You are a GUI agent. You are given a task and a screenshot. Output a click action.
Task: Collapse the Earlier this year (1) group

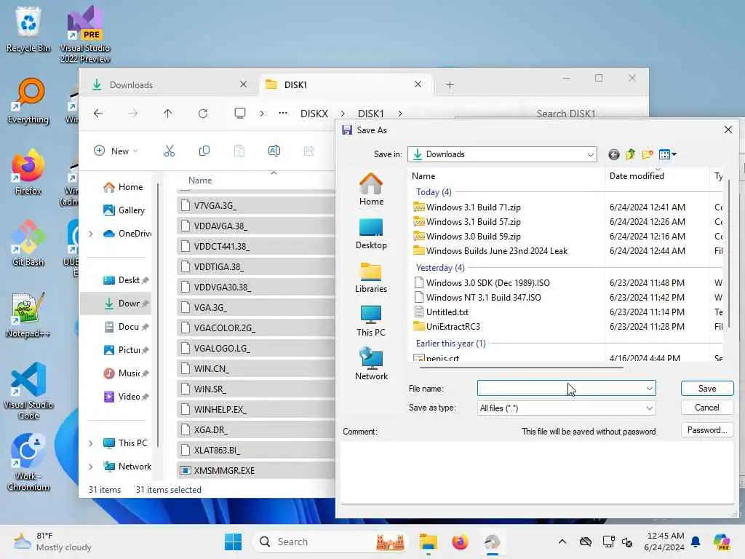coord(450,344)
